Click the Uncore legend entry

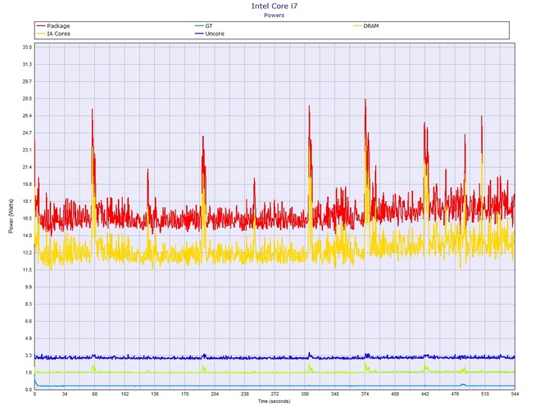pos(210,34)
